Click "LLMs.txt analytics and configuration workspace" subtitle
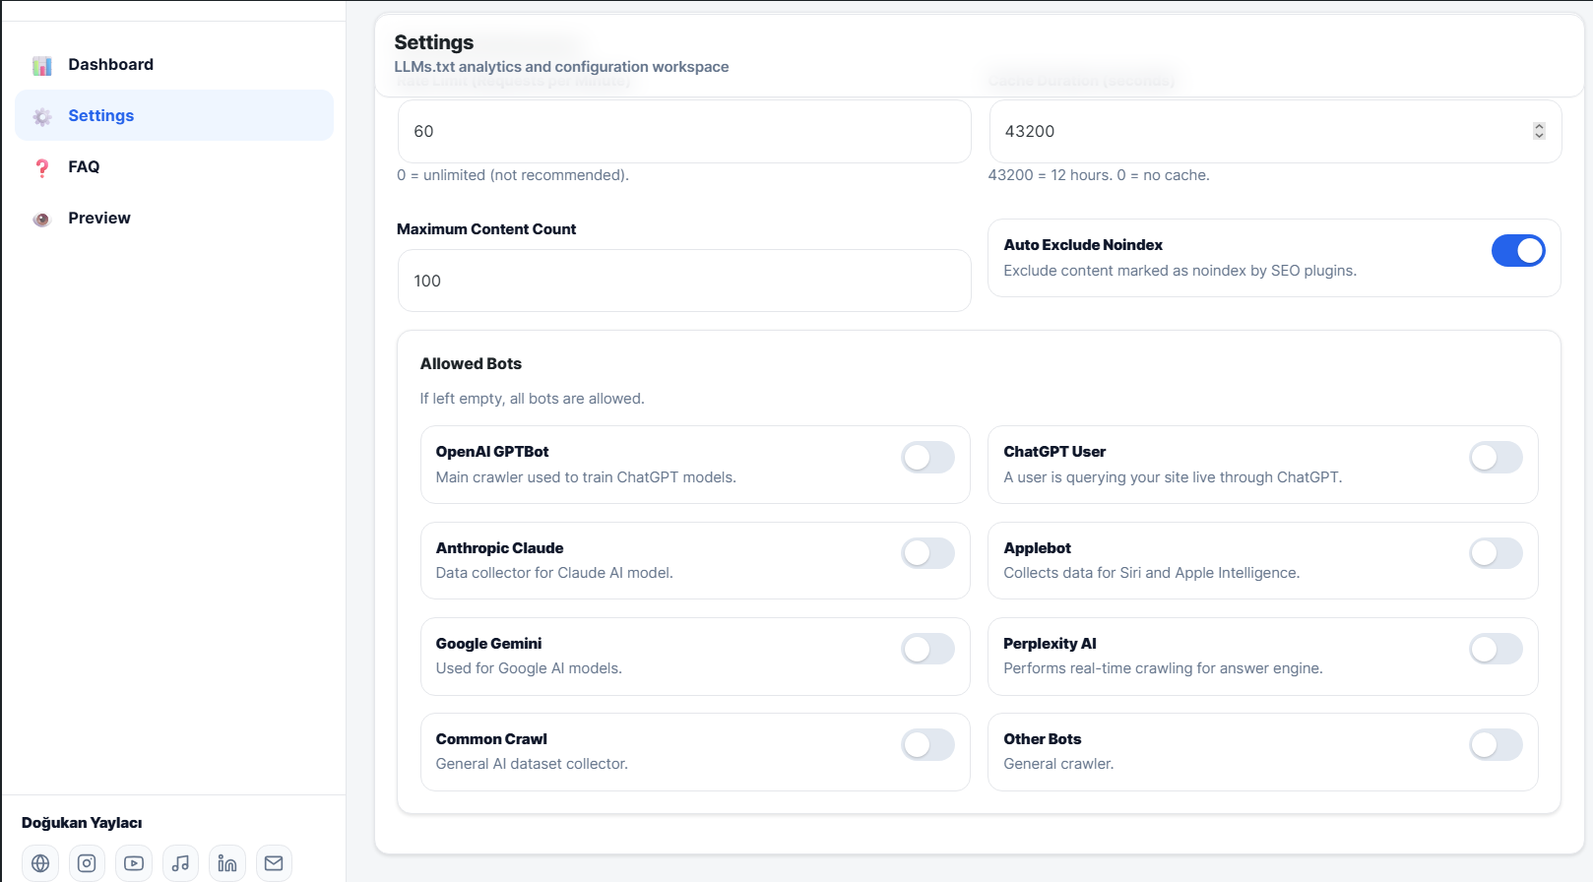This screenshot has width=1593, height=882. click(561, 67)
